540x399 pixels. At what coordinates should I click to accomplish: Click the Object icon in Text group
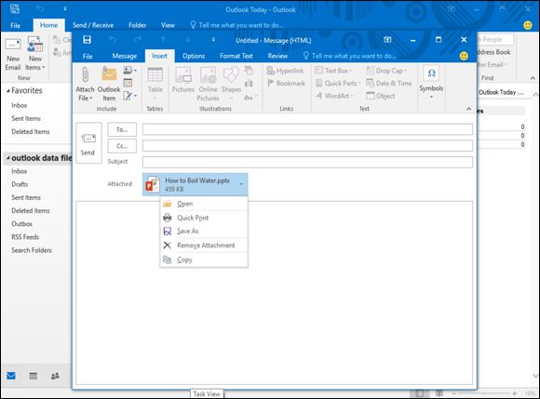pyautogui.click(x=371, y=96)
